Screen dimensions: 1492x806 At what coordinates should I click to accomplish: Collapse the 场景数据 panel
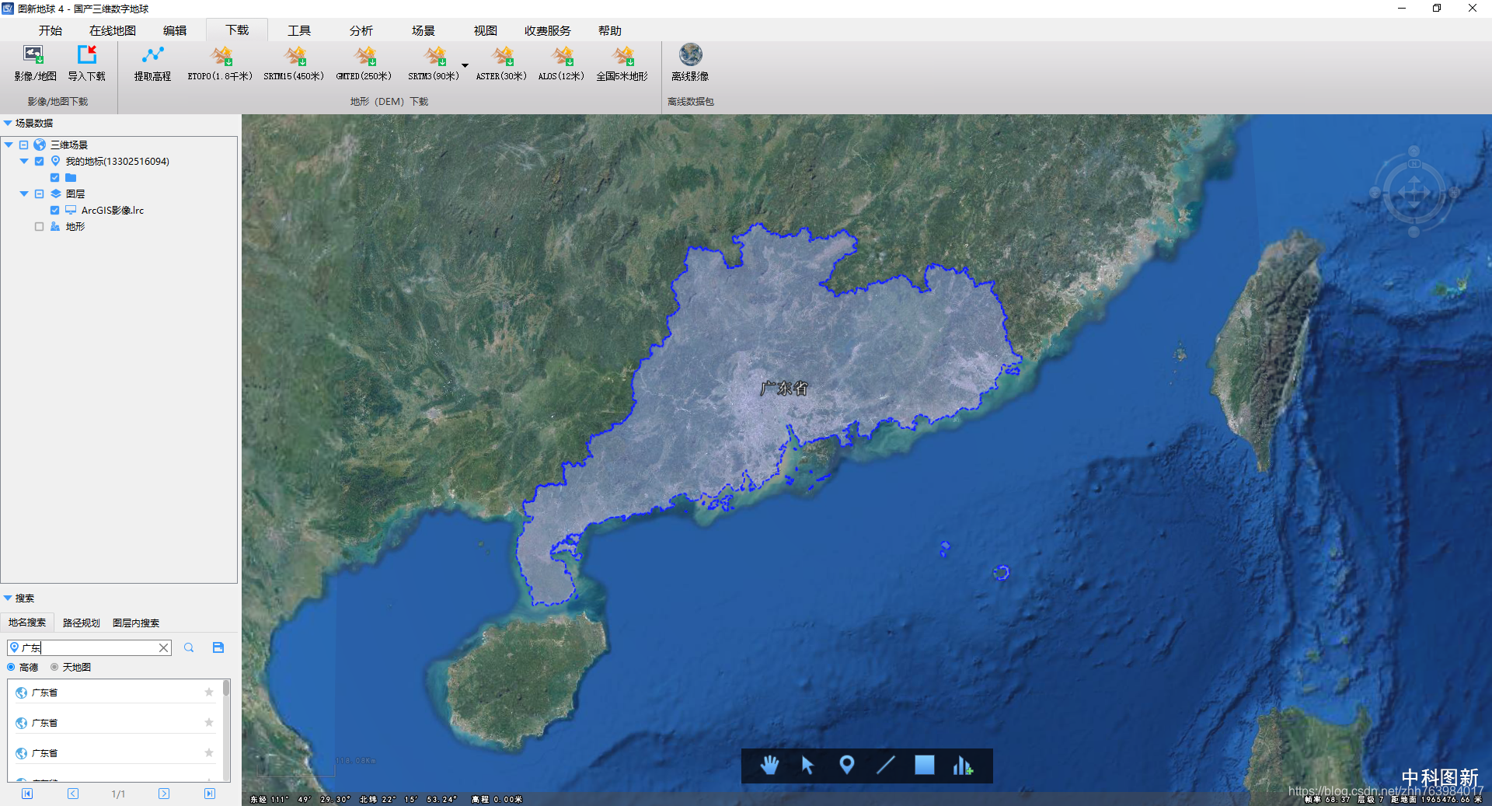[x=8, y=123]
